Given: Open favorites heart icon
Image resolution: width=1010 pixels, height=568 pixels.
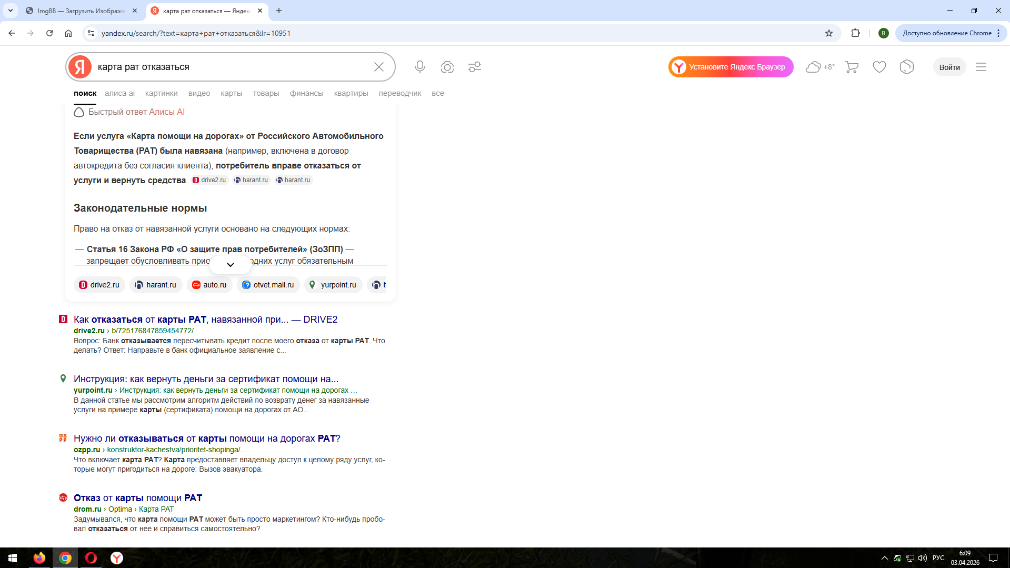Looking at the screenshot, I should [879, 67].
